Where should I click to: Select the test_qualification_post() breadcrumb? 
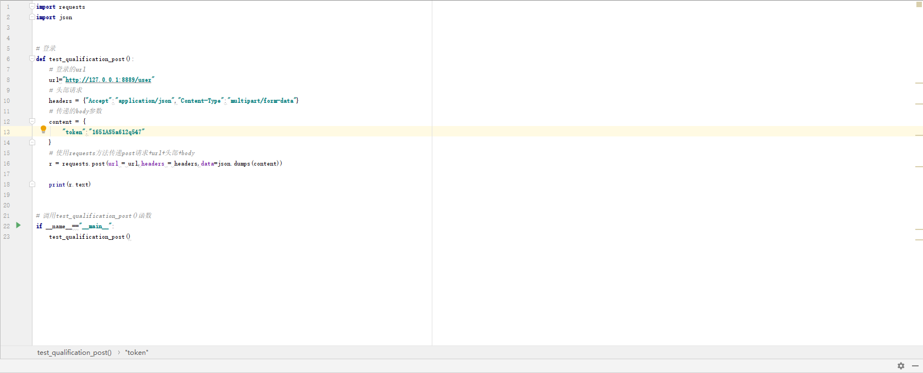74,353
